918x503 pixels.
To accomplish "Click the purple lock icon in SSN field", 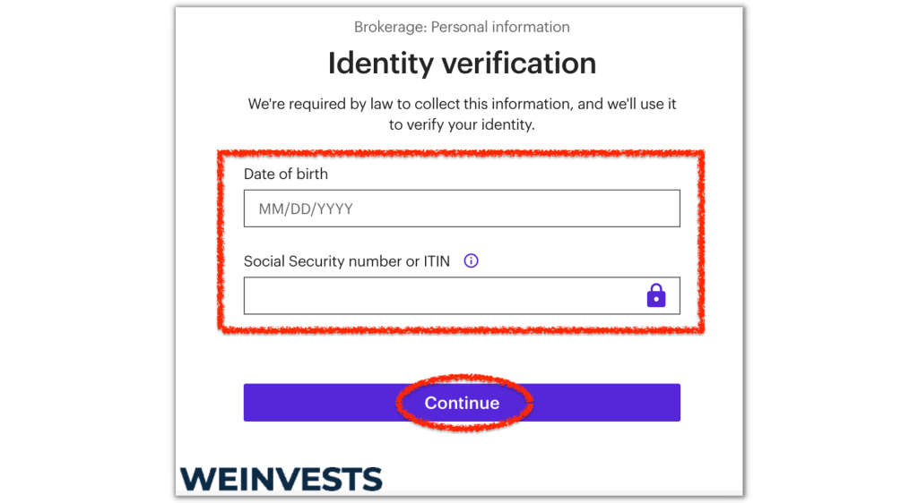I will pos(655,295).
